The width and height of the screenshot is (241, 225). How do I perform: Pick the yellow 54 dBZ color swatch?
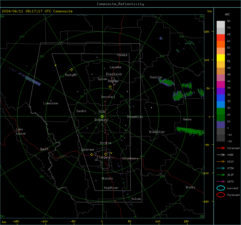coord(221,58)
